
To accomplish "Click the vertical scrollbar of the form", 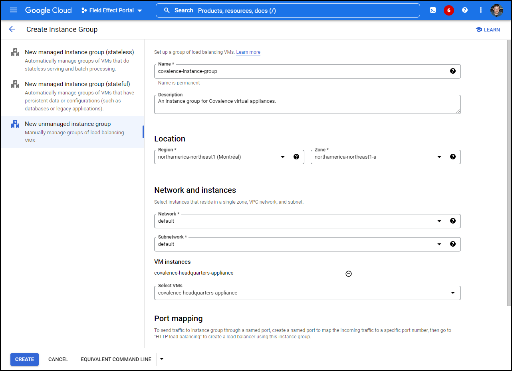I will (509, 173).
